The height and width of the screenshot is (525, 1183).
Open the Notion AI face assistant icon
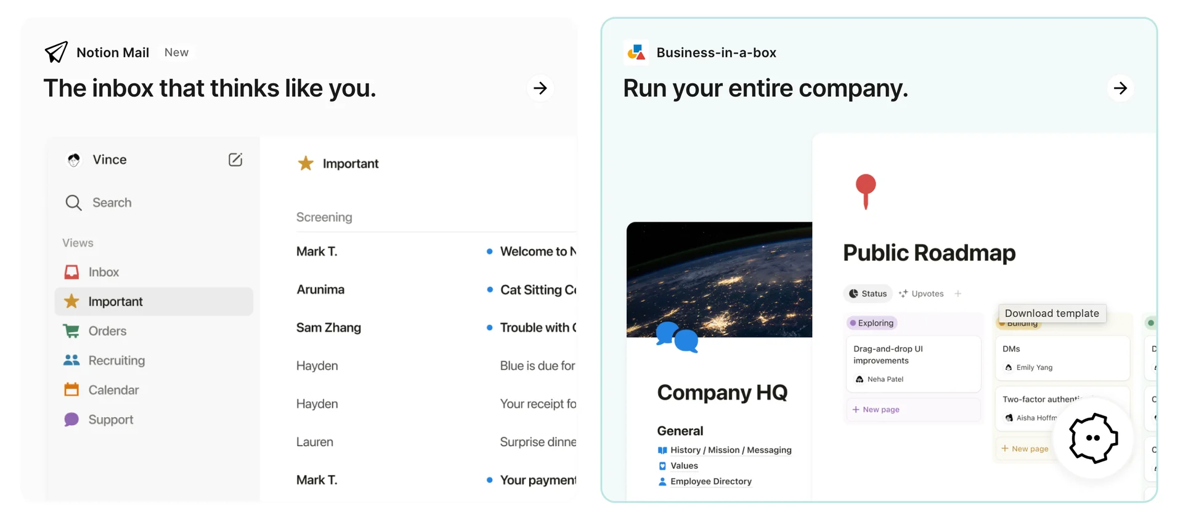click(1093, 438)
